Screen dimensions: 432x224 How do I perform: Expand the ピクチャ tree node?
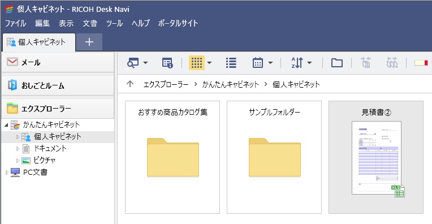click(18, 160)
